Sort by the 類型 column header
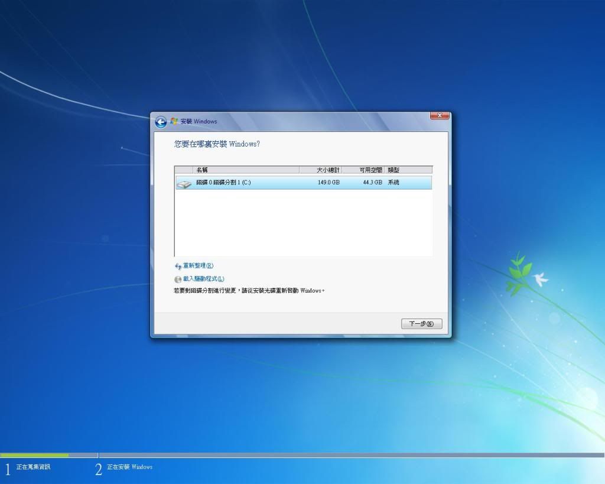This screenshot has width=605, height=484. pyautogui.click(x=408, y=170)
